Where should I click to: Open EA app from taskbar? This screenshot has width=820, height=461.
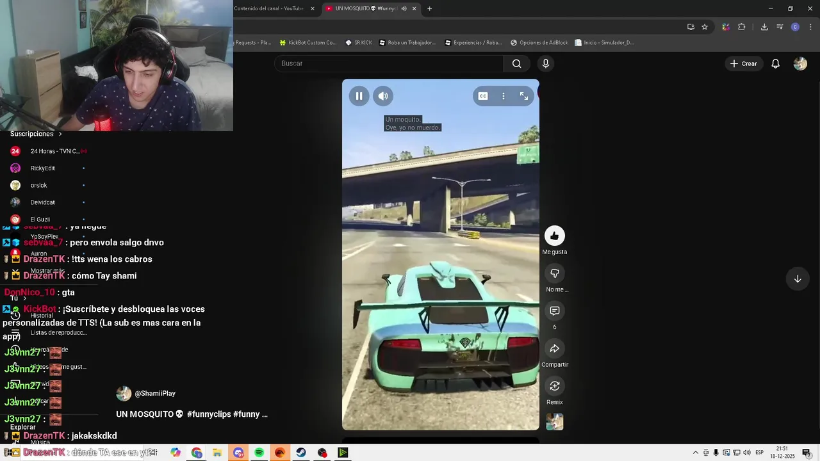280,453
